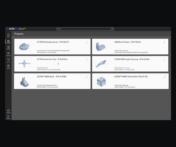Click the duct model thumbnail
The image size is (176, 147).
pyautogui.click(x=25, y=82)
